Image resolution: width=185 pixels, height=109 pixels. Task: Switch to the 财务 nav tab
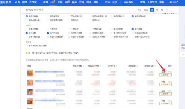[96, 2]
